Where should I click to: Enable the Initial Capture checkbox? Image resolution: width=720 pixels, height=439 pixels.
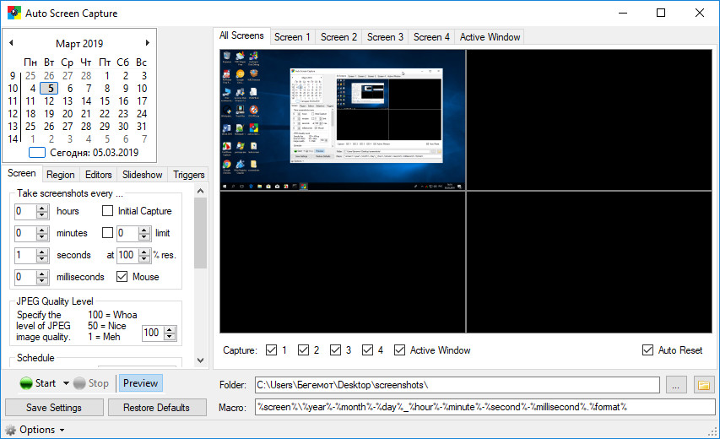pyautogui.click(x=107, y=211)
